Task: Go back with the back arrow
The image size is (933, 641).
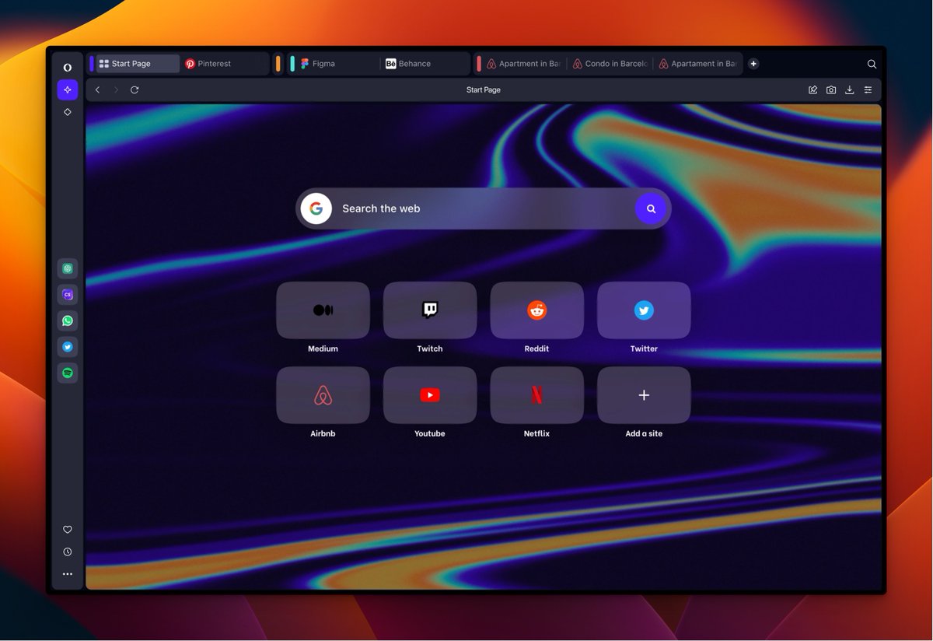Action: coord(97,89)
